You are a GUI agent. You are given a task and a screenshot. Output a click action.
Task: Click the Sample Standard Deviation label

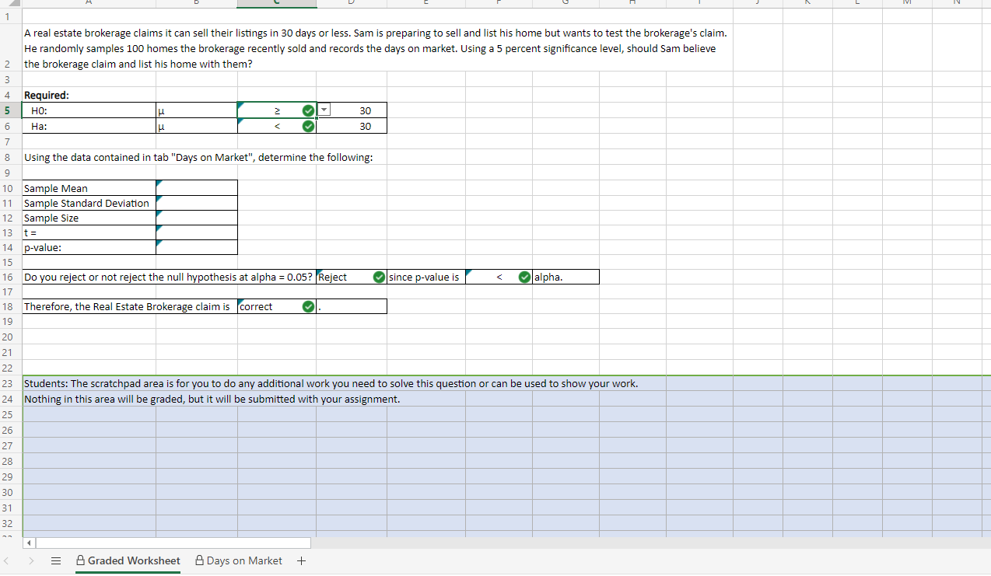[x=86, y=203]
